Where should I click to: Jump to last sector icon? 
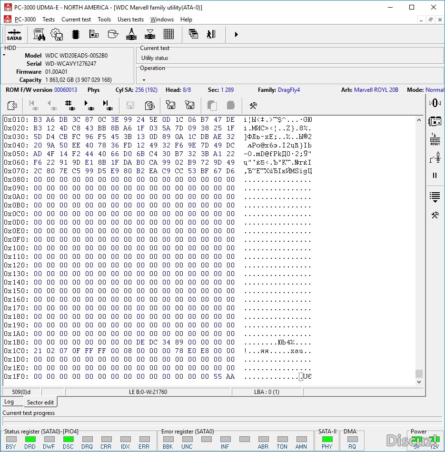(107, 105)
